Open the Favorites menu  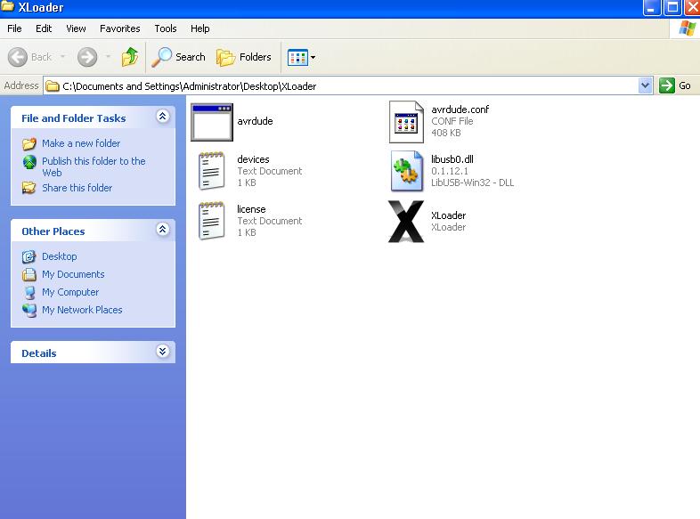(x=119, y=28)
